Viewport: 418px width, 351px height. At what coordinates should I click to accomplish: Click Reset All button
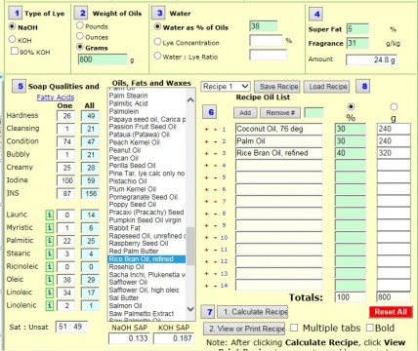pyautogui.click(x=391, y=312)
